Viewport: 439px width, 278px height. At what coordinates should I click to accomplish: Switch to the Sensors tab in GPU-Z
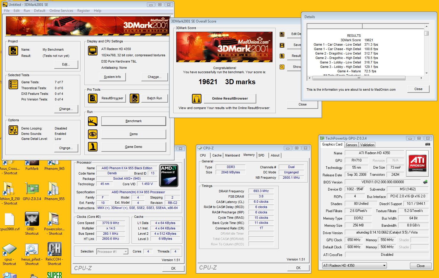click(x=351, y=145)
